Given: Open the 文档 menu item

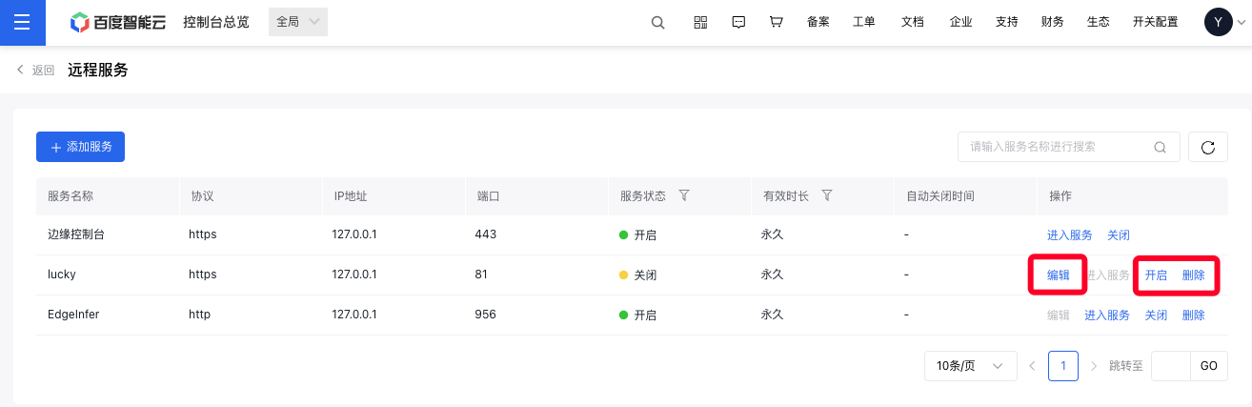Looking at the screenshot, I should pos(913,22).
